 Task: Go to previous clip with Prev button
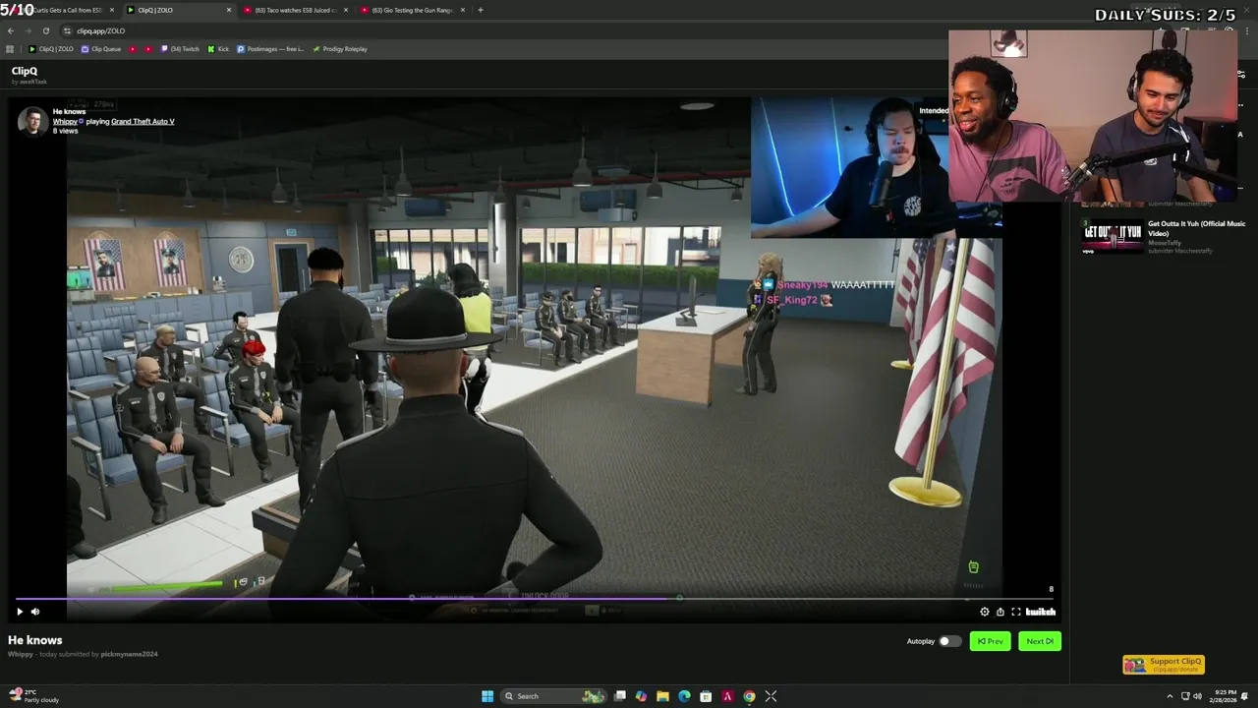pos(990,641)
